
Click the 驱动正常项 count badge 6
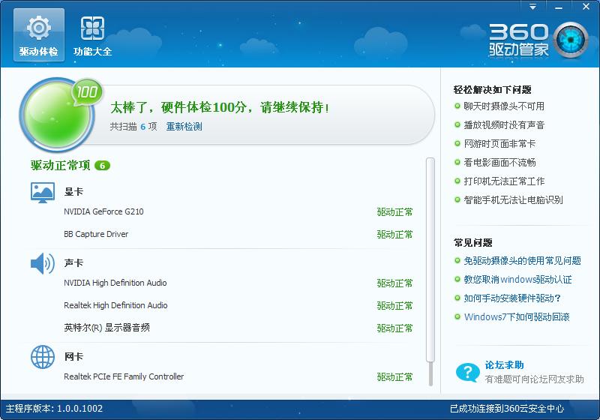102,166
